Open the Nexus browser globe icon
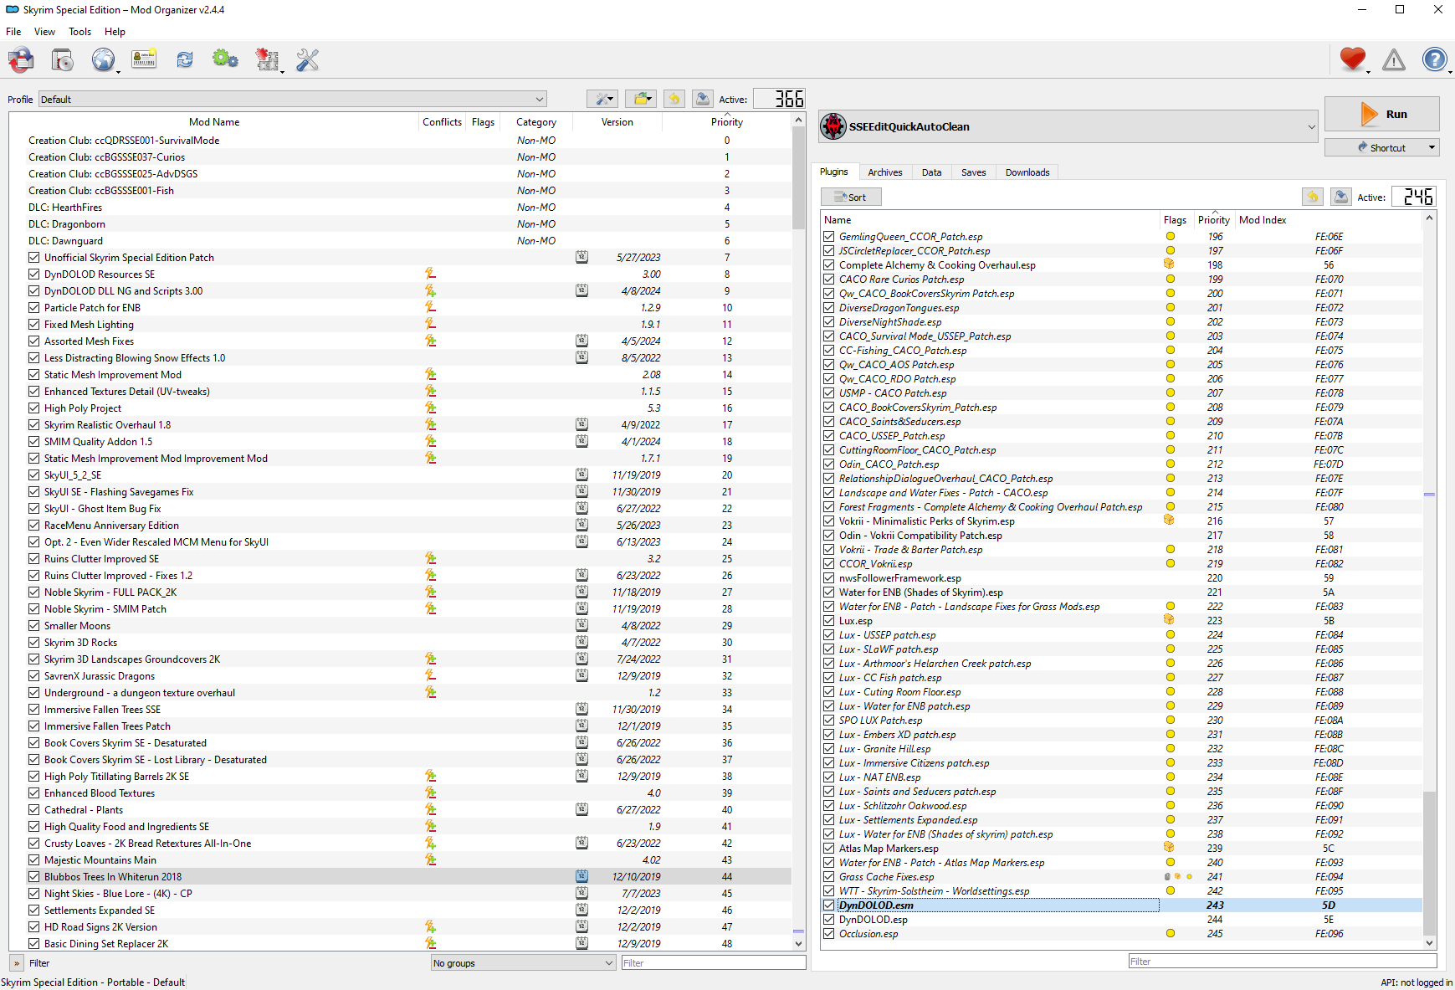1455x990 pixels. pos(103,60)
